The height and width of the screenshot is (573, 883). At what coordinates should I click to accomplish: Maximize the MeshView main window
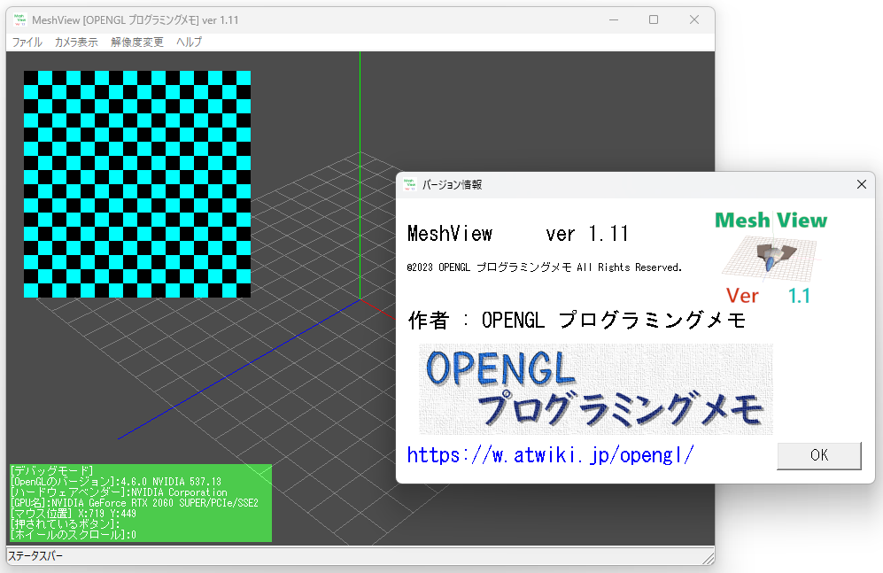(654, 19)
